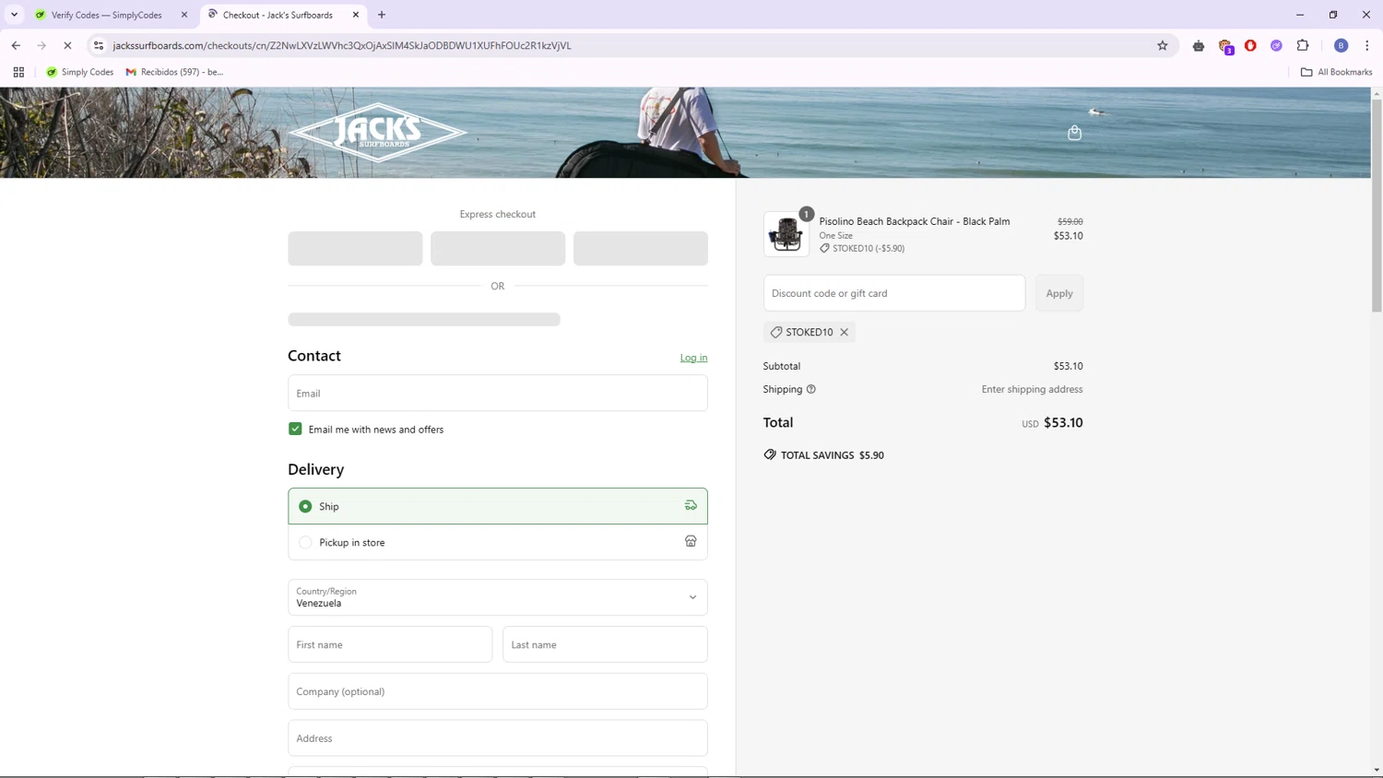Click the TOTAL SAVINGS $5.90 text

[x=833, y=455]
